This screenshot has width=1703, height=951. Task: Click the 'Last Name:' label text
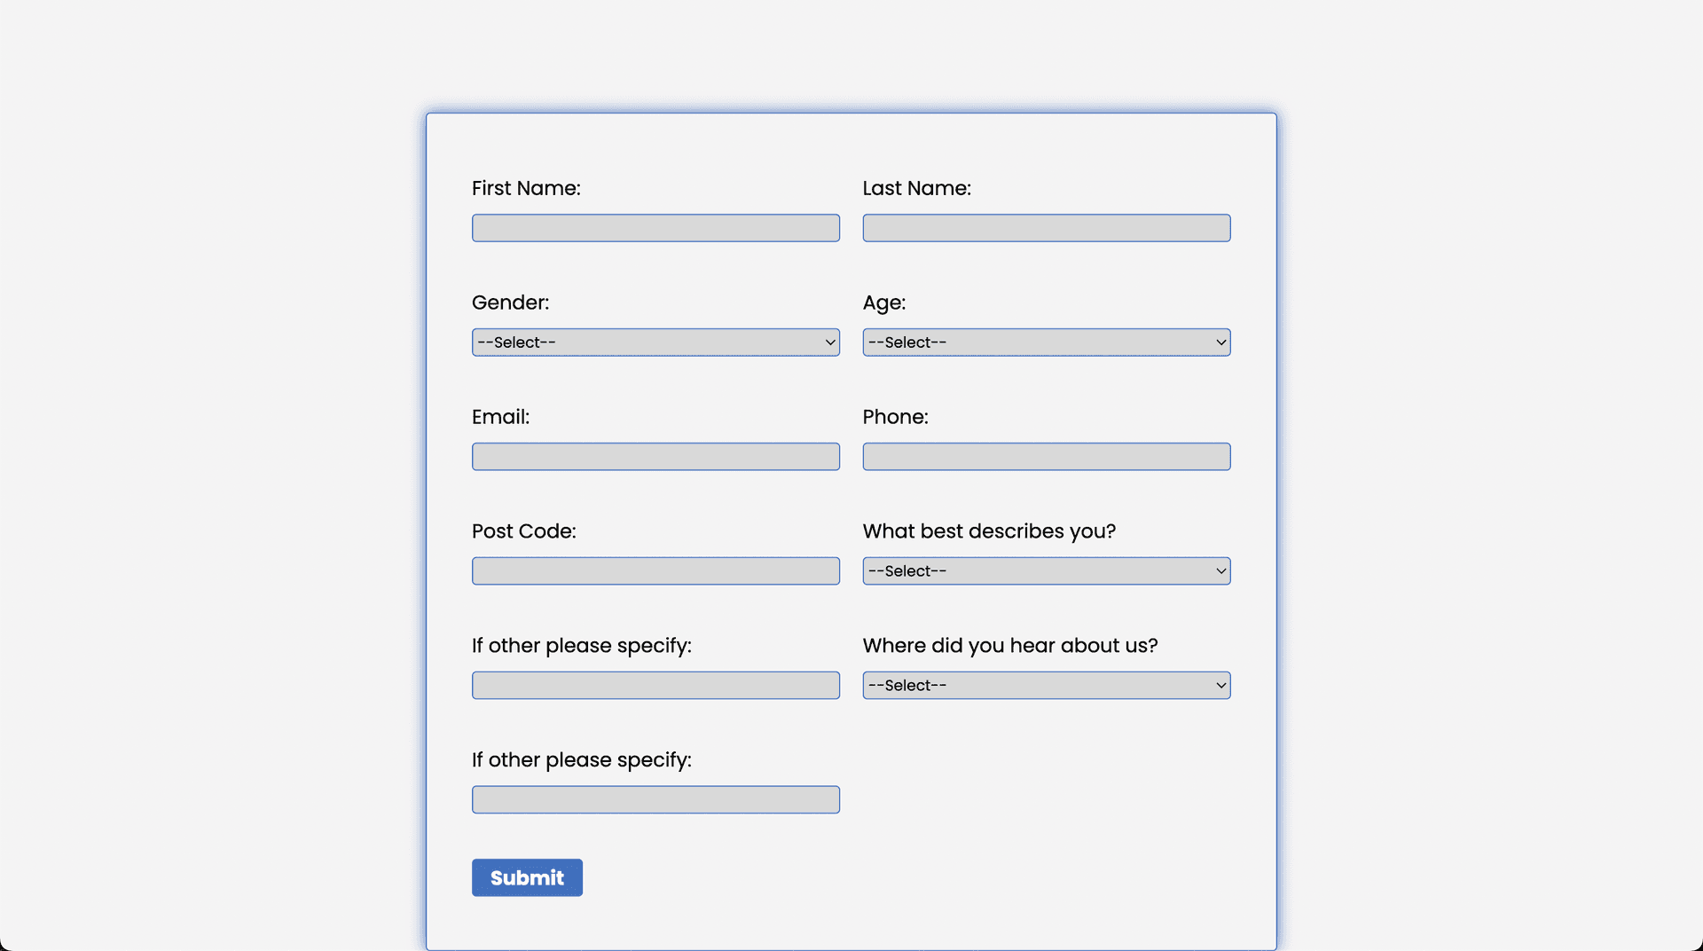(916, 188)
